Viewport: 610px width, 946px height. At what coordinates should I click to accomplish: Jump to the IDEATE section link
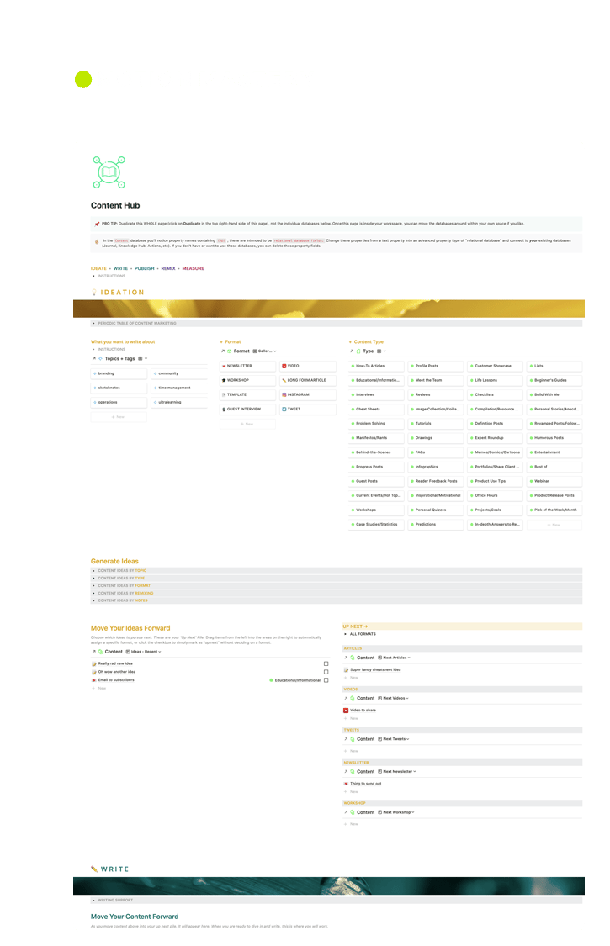click(x=98, y=268)
